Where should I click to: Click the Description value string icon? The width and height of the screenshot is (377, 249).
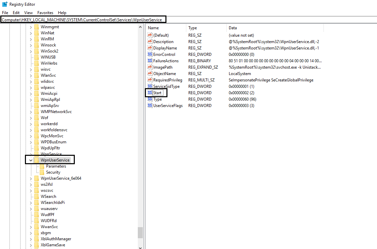tap(150, 41)
